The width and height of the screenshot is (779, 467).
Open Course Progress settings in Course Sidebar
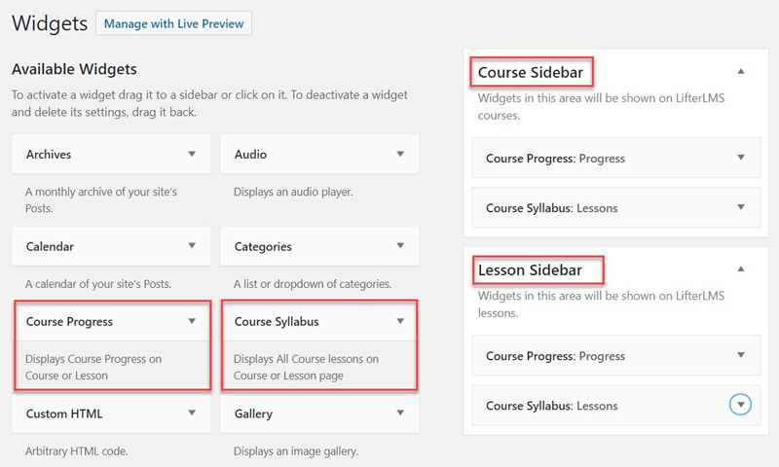741,158
